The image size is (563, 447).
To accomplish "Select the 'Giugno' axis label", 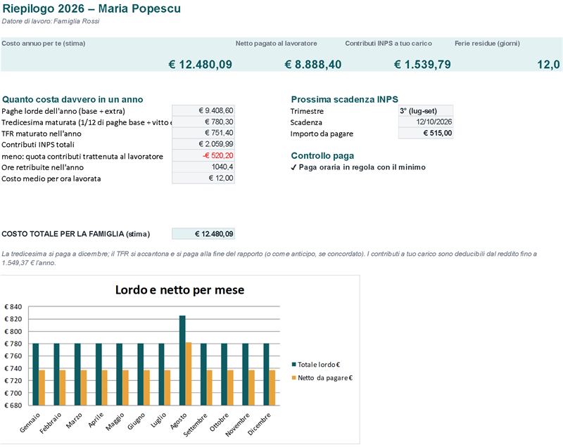I will pos(137,421).
